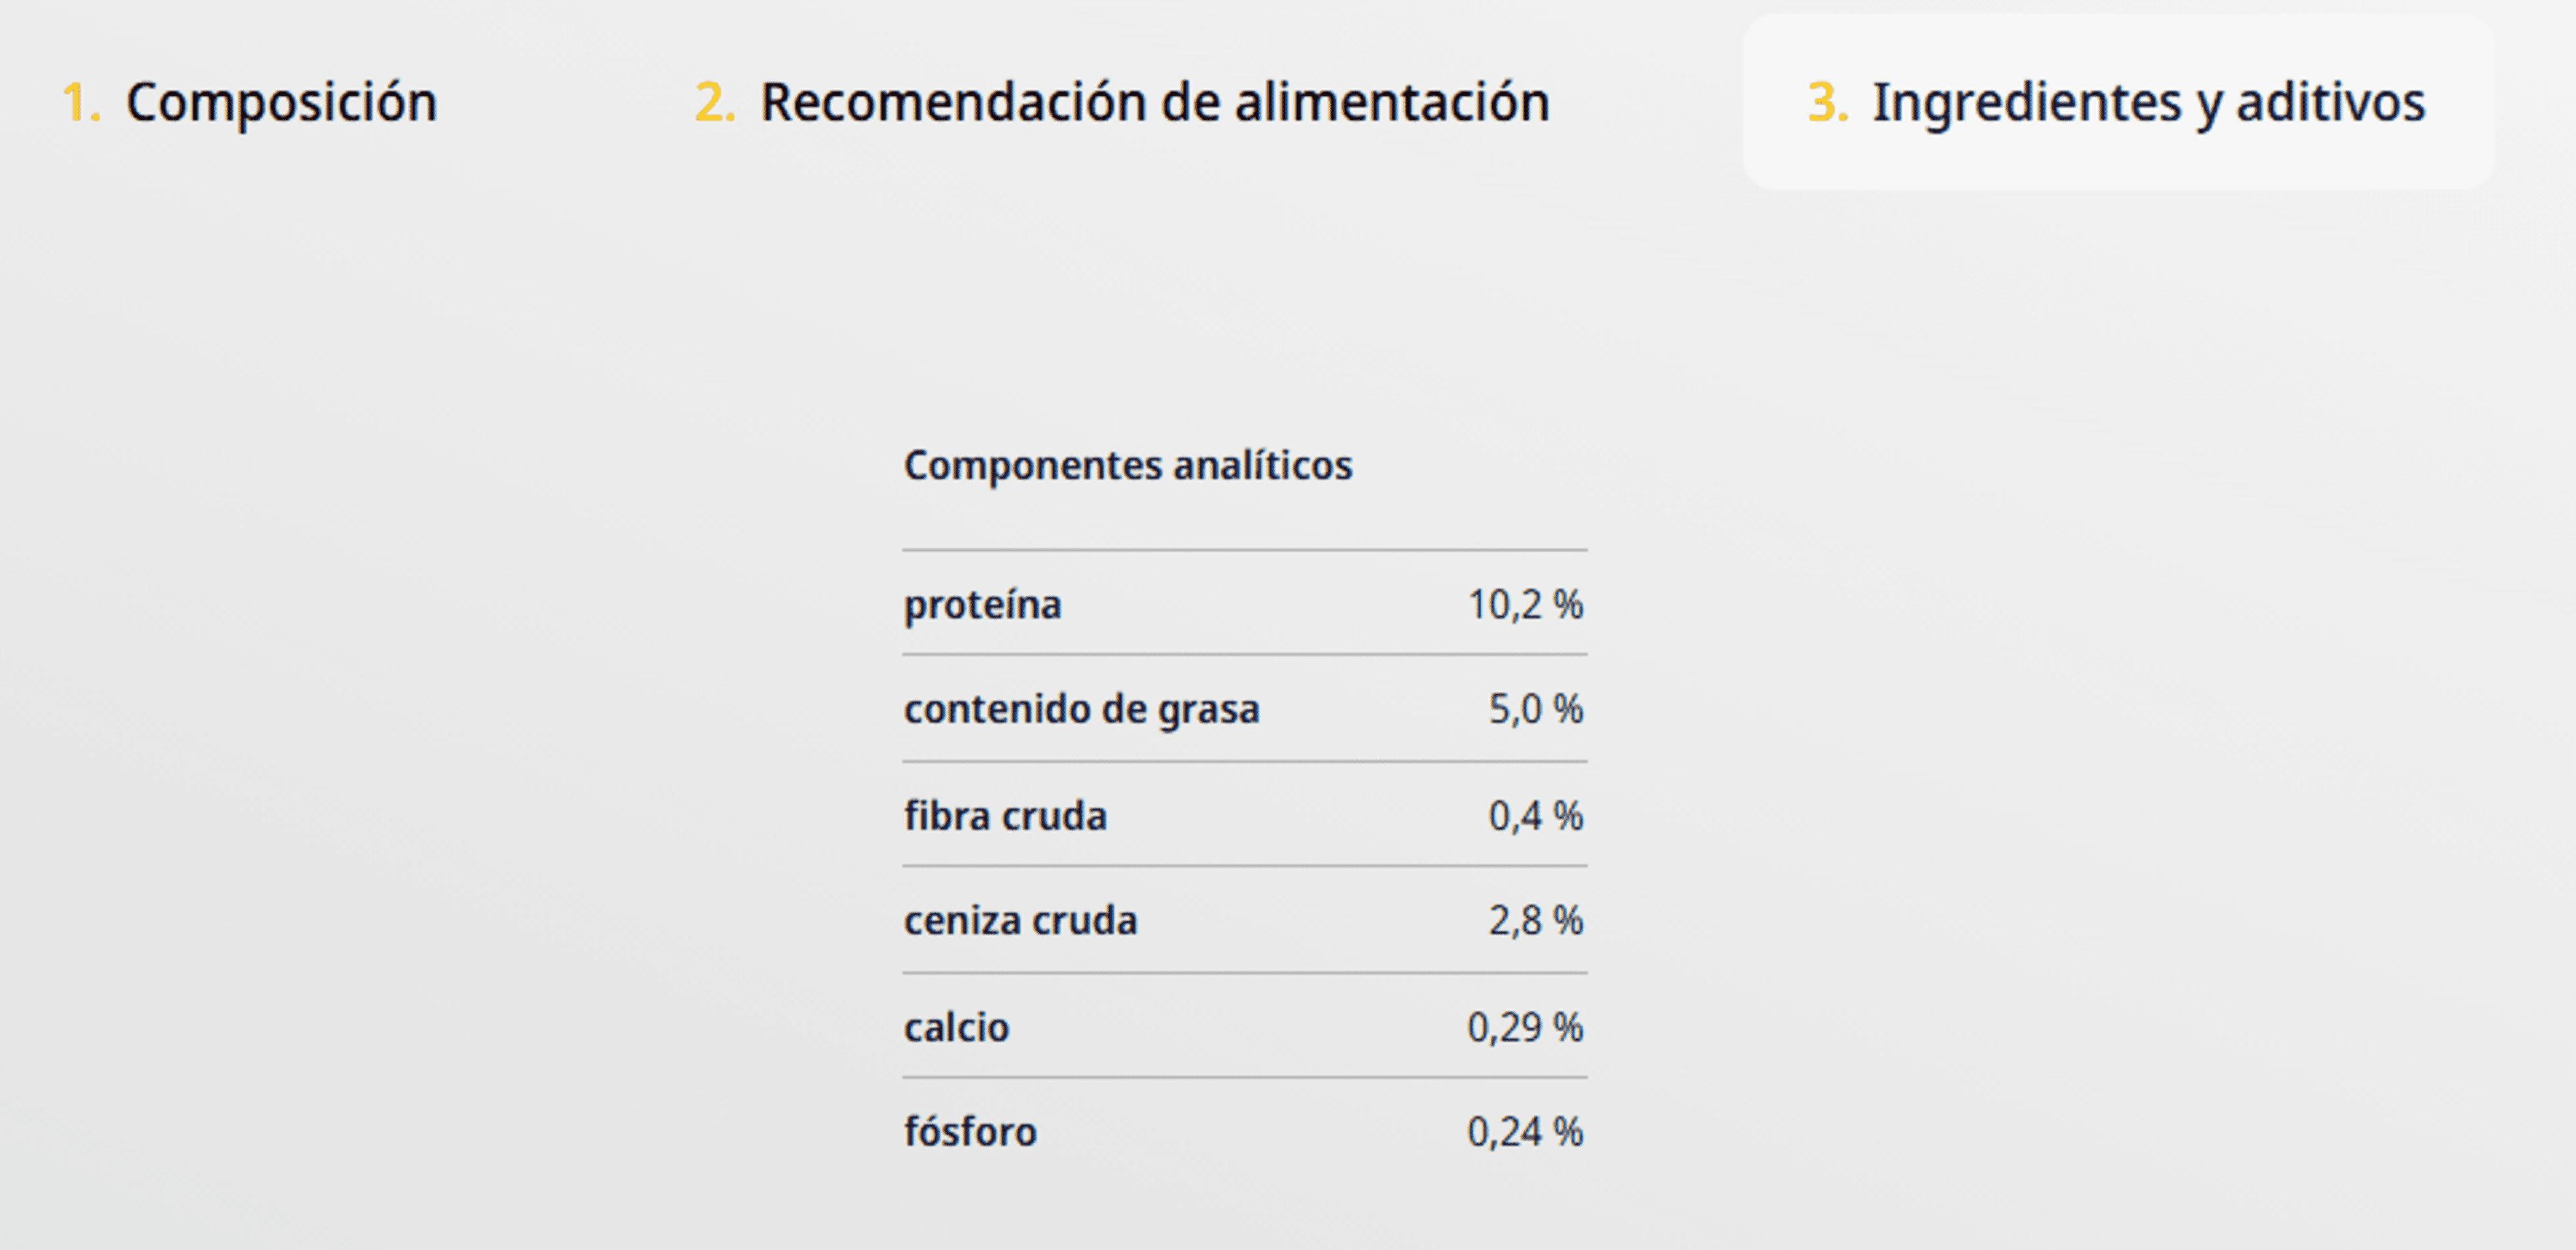Click the Componentes analíticos heading
The height and width of the screenshot is (1250, 2576).
click(x=1128, y=465)
